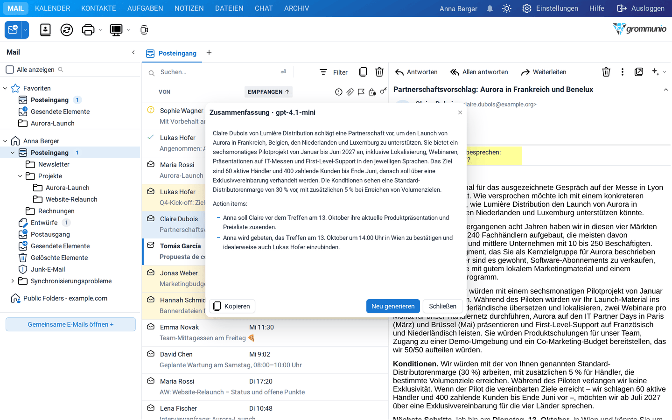Image resolution: width=672 pixels, height=420 pixels.
Task: Click the AI sparkle icon
Action: click(x=656, y=72)
